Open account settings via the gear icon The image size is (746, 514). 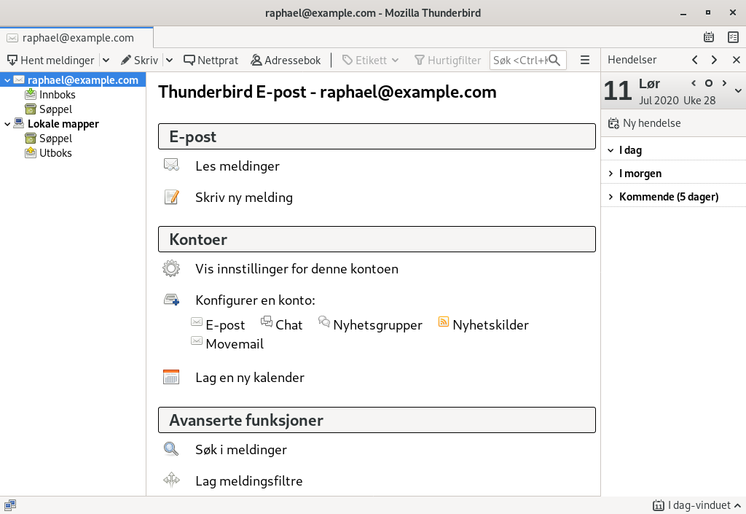(x=170, y=268)
